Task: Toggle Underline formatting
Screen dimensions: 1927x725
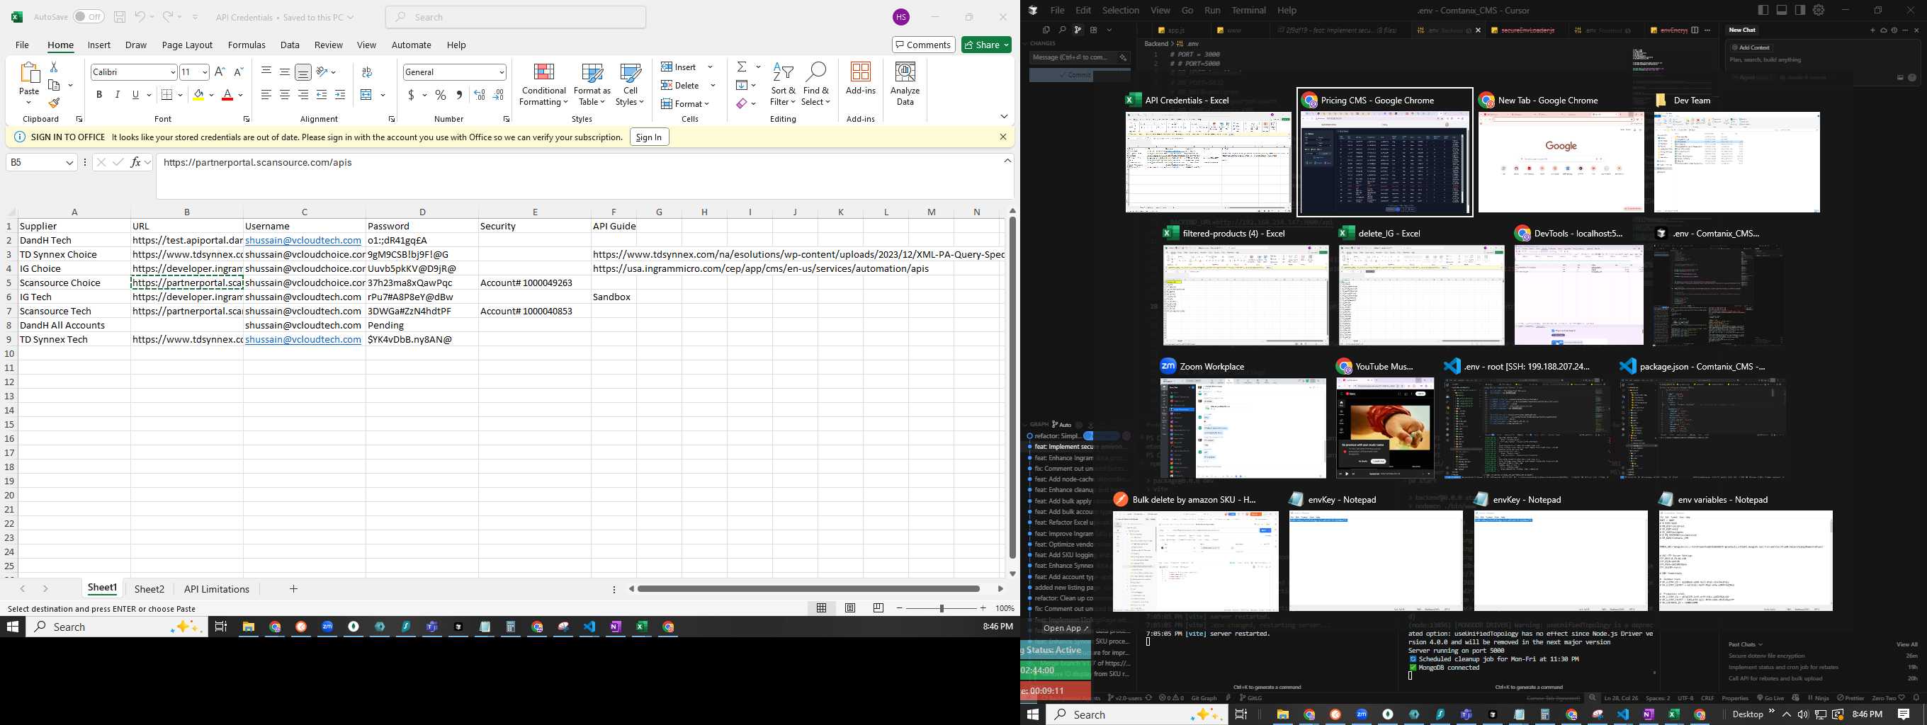Action: point(135,95)
